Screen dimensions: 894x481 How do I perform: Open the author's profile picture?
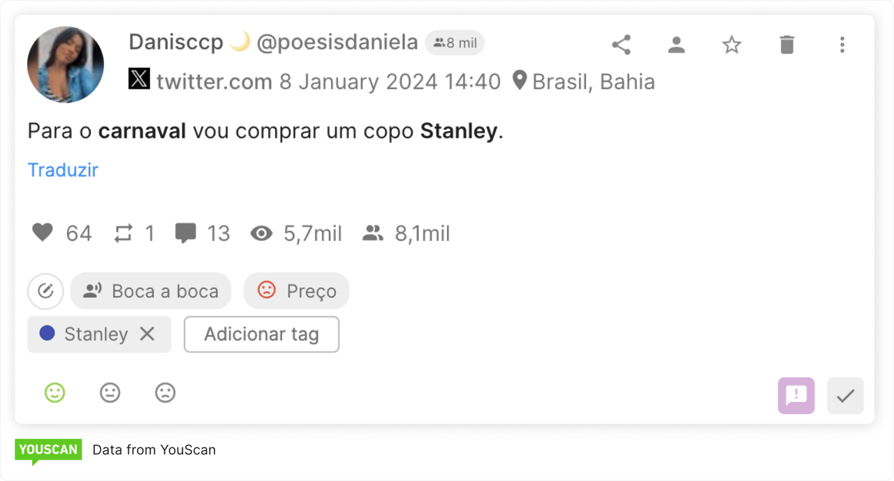coord(66,65)
